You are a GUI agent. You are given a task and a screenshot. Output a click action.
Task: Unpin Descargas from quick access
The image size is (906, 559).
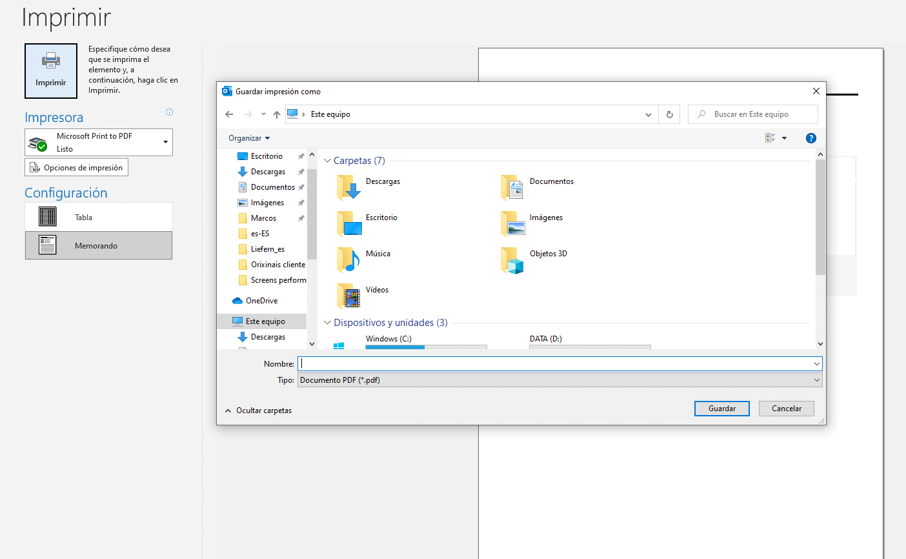[301, 171]
